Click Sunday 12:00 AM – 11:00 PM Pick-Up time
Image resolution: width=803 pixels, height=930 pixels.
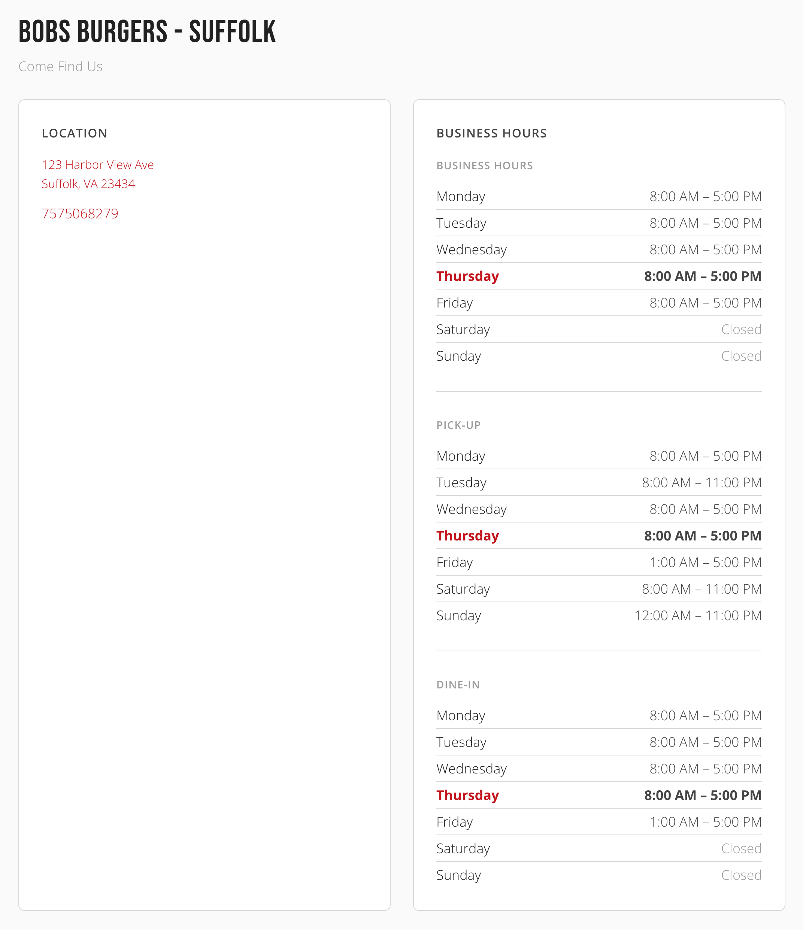pyautogui.click(x=698, y=615)
